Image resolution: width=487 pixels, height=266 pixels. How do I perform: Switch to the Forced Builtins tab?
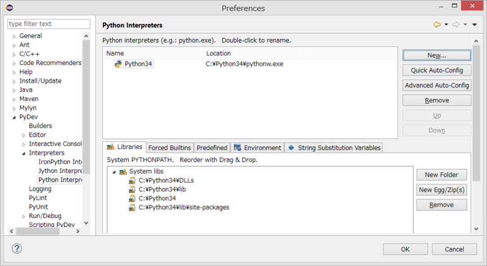[170, 148]
